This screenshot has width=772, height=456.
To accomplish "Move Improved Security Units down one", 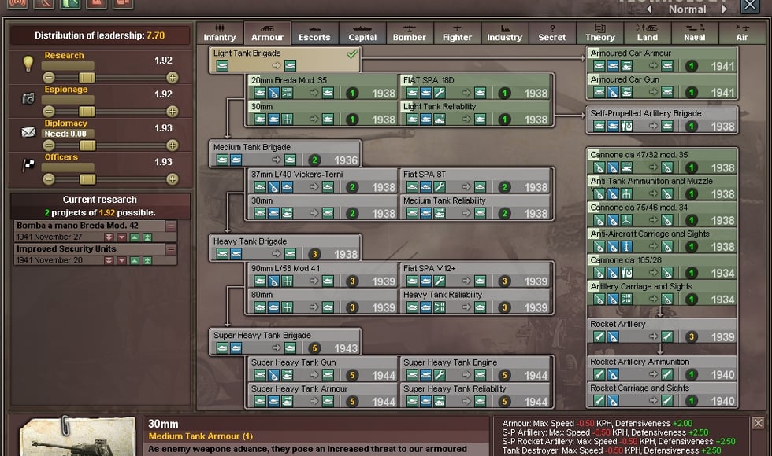I will click(x=121, y=260).
